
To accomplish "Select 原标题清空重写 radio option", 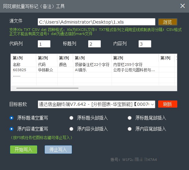I will [12, 118].
